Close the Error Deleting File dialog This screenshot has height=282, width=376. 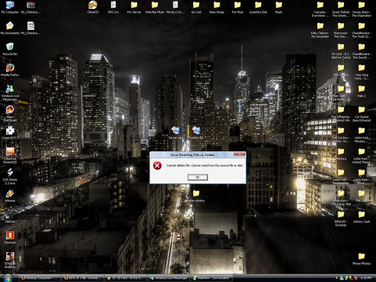click(x=240, y=154)
